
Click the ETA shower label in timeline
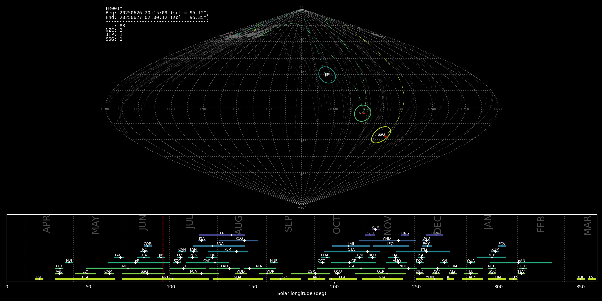(85, 277)
